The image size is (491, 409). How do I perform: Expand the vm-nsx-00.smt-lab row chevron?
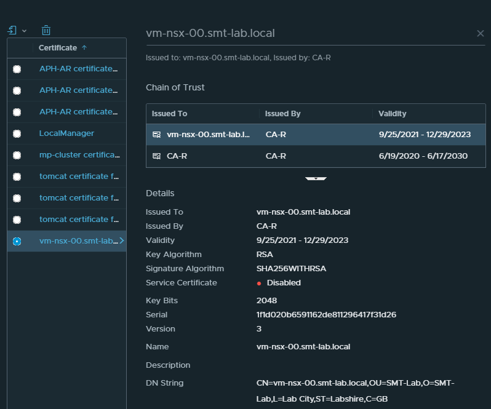click(x=122, y=241)
